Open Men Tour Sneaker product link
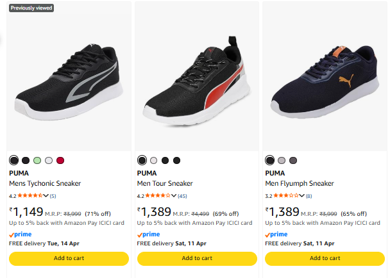The image size is (390, 278). pos(165,184)
